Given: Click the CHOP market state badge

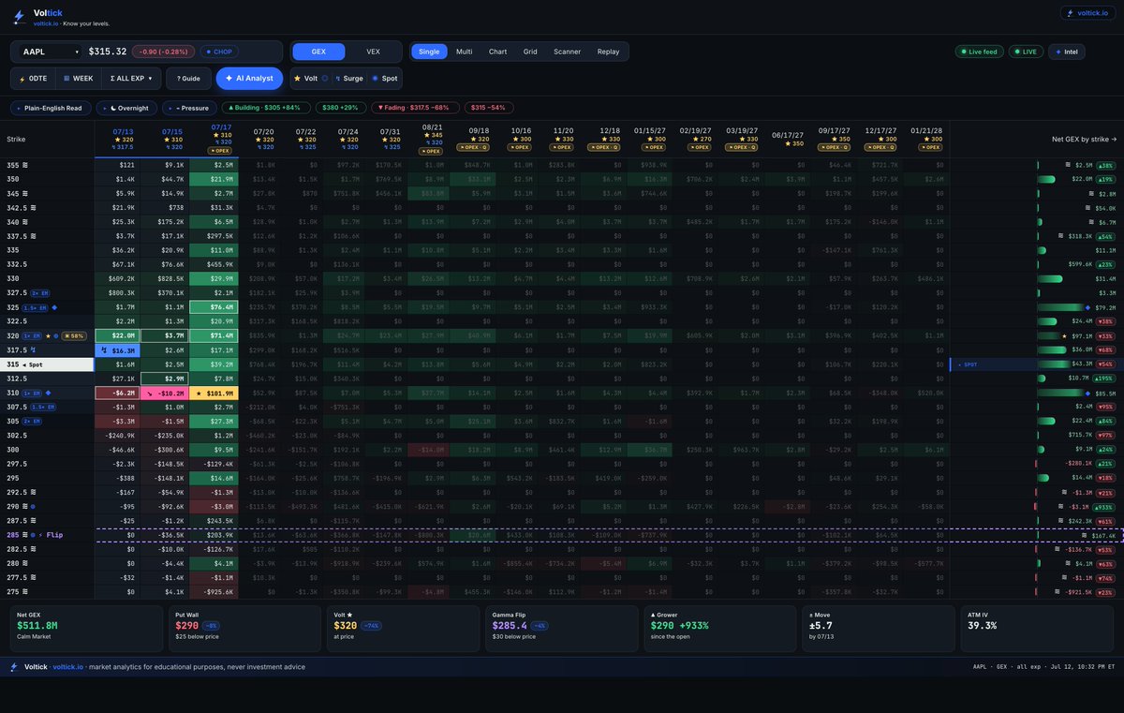Looking at the screenshot, I should click(217, 52).
